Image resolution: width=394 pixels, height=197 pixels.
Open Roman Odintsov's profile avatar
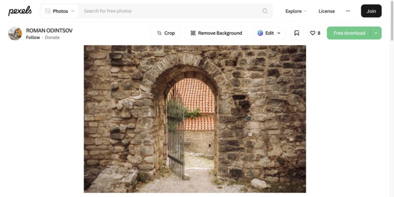point(15,34)
